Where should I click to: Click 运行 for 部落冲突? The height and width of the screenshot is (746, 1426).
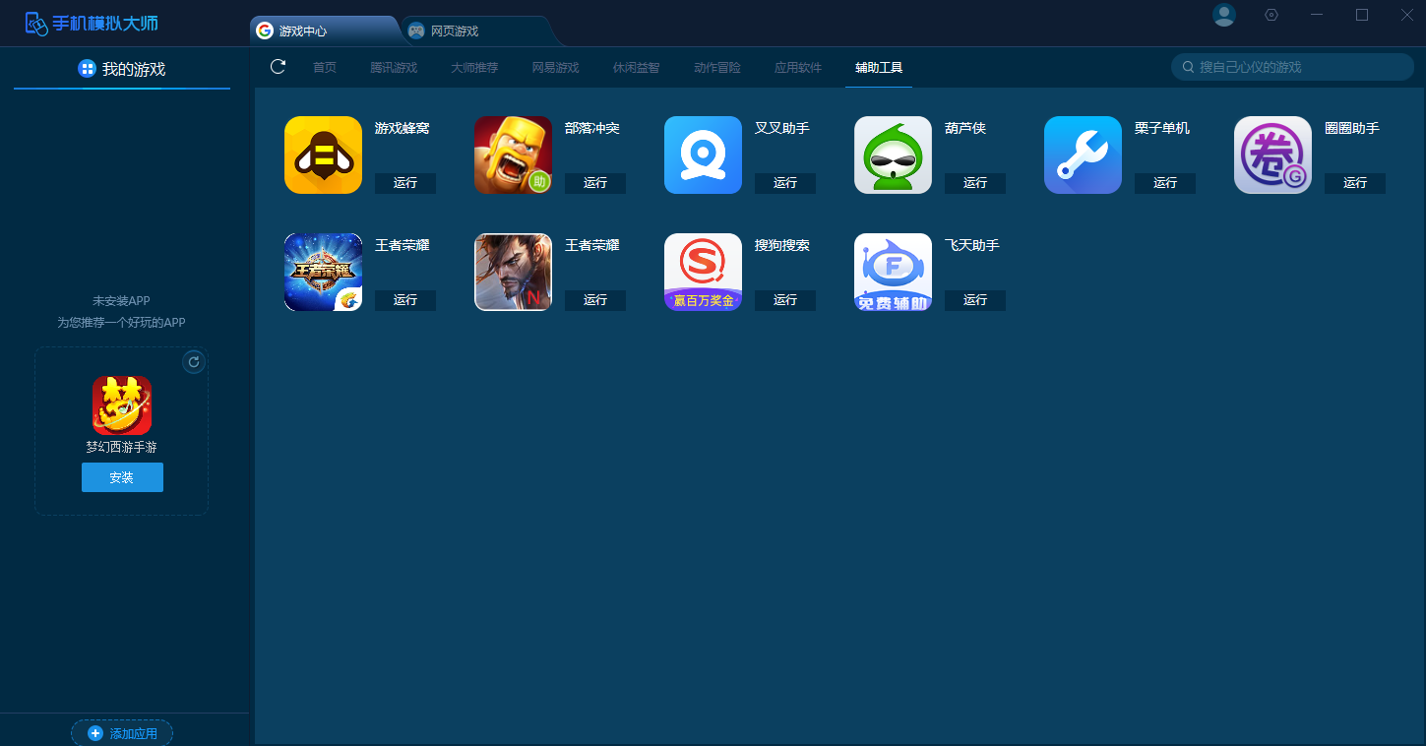pos(595,183)
